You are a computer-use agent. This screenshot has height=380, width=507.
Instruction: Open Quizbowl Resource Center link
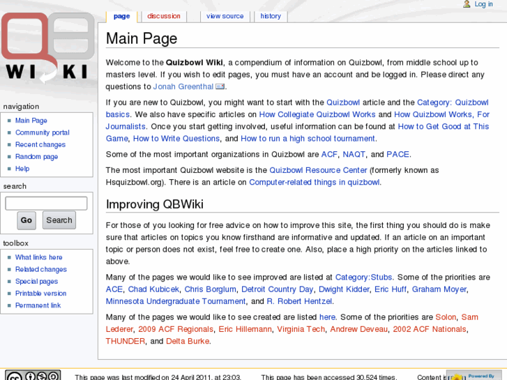(x=318, y=170)
